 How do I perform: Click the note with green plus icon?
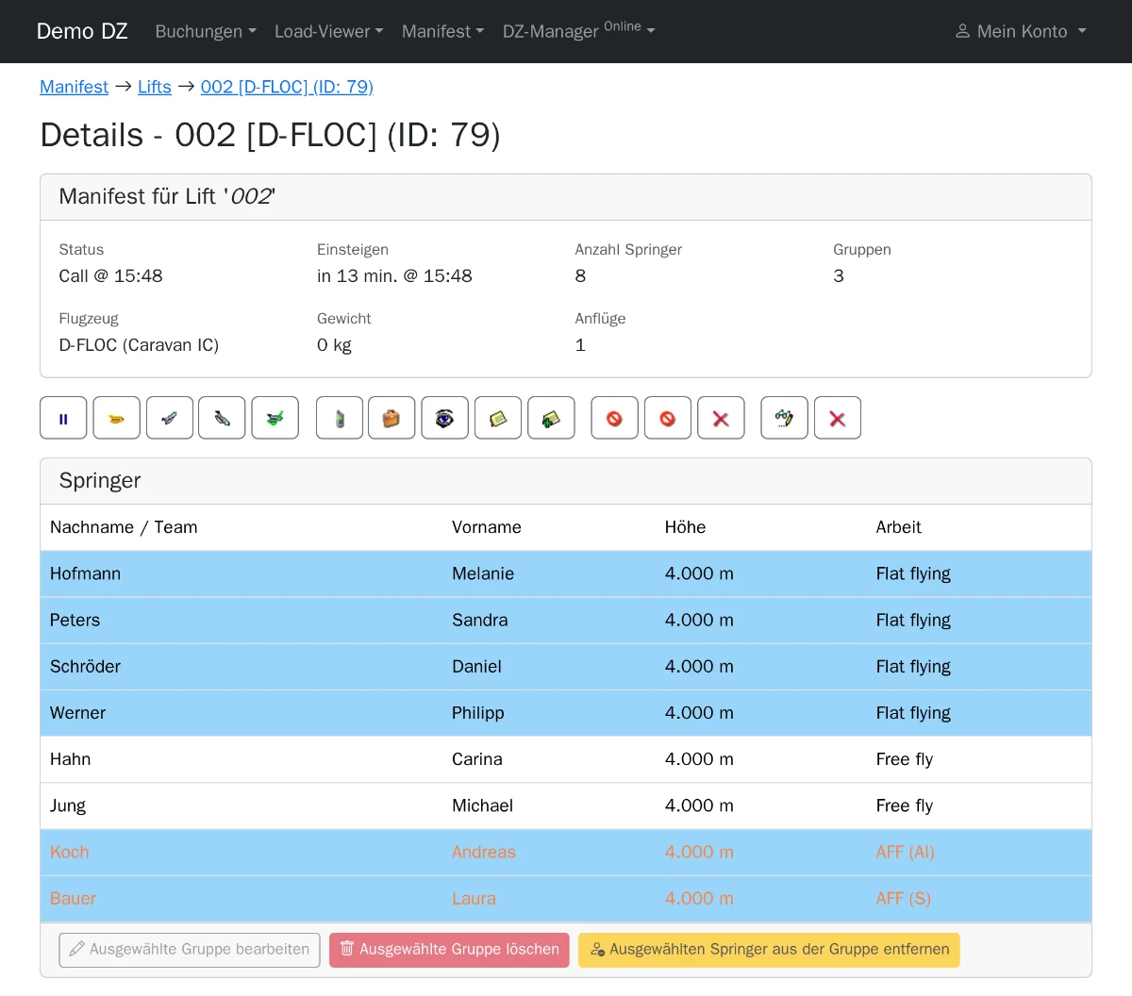(x=551, y=418)
